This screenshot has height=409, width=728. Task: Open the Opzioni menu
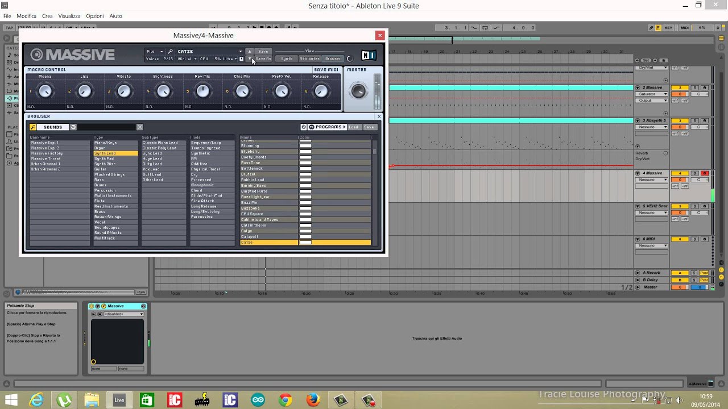94,16
